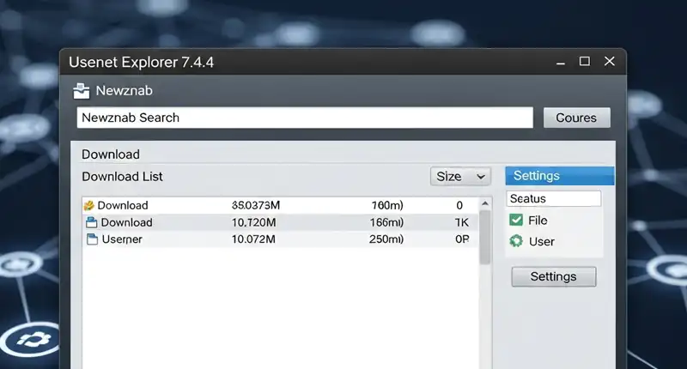Select the blue Settings header tab
This screenshot has height=369, width=687.
560,176
